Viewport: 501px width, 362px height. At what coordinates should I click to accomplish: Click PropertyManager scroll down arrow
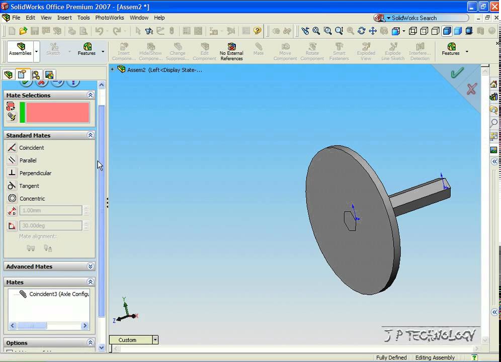(102, 347)
